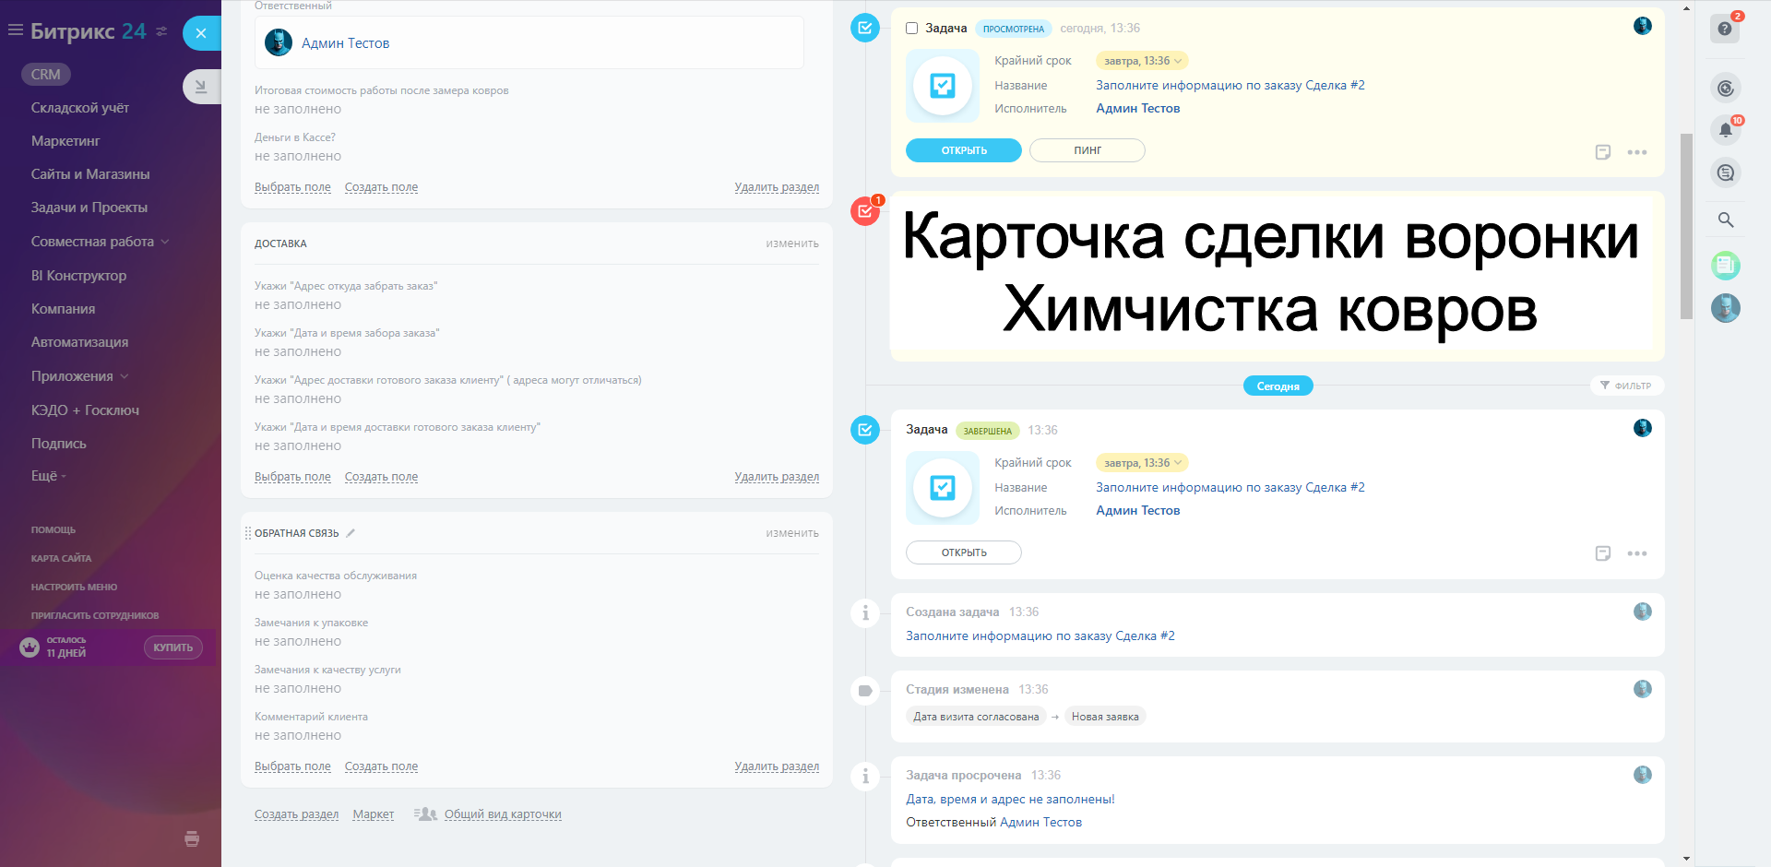
Task: Click the КУПИТЬ button
Action: [x=173, y=647]
